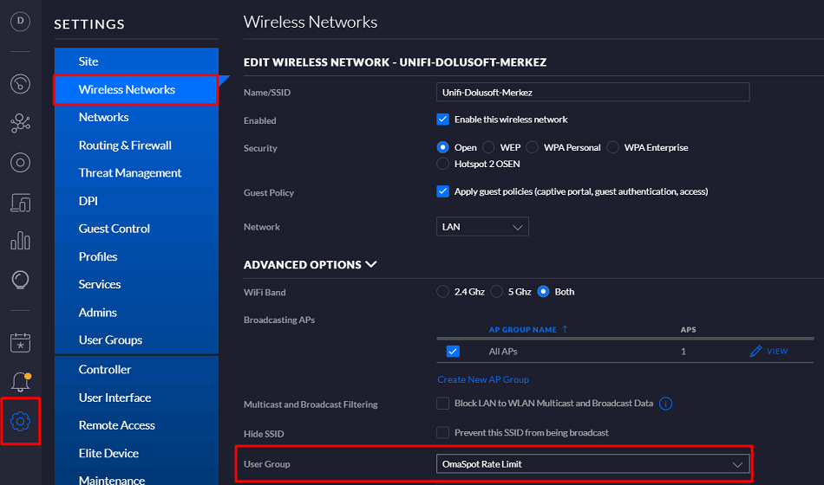Click the AP Group Name sort arrow
824x485 pixels.
565,329
